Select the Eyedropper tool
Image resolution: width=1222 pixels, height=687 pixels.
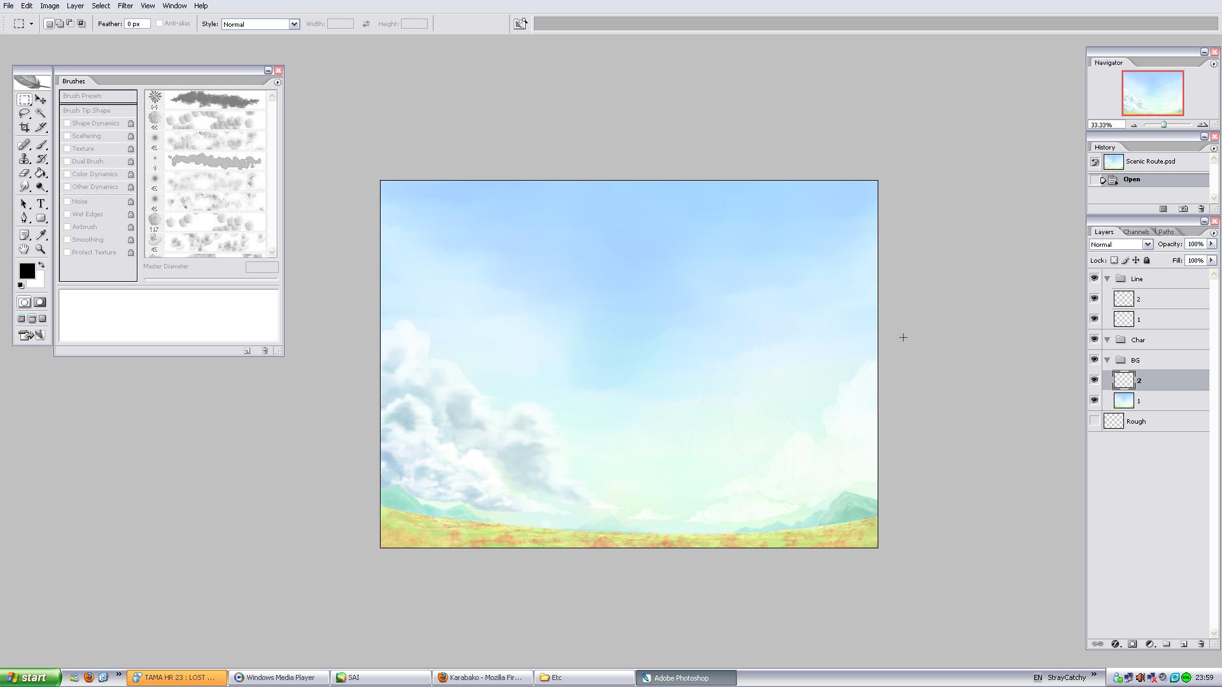pyautogui.click(x=41, y=235)
